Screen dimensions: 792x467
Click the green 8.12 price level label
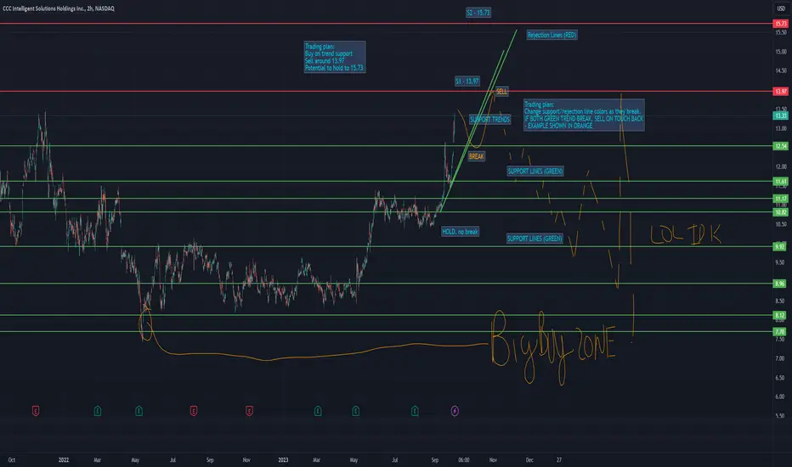[781, 315]
